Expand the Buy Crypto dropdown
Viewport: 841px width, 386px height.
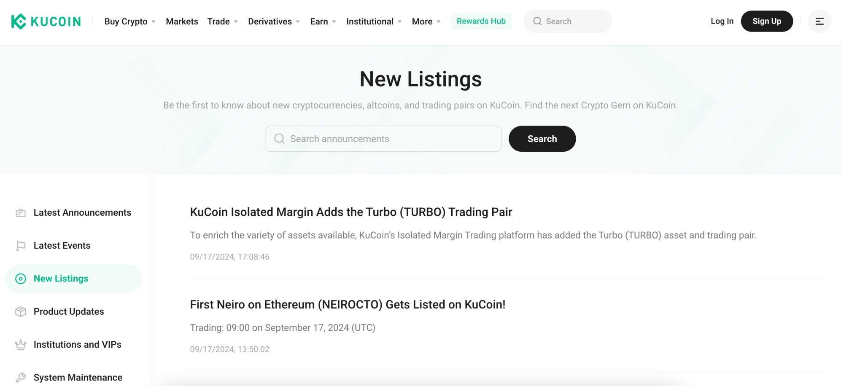pyautogui.click(x=126, y=21)
